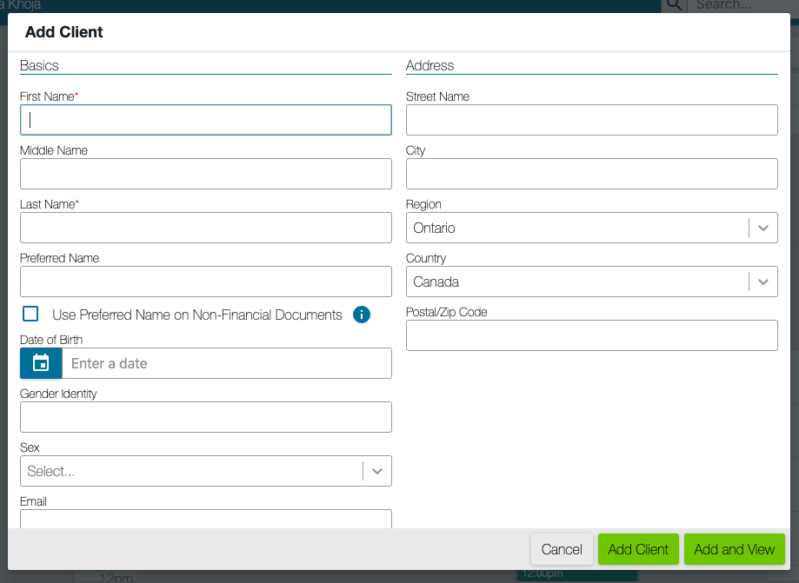
Task: Click the Add and View button
Action: point(734,549)
